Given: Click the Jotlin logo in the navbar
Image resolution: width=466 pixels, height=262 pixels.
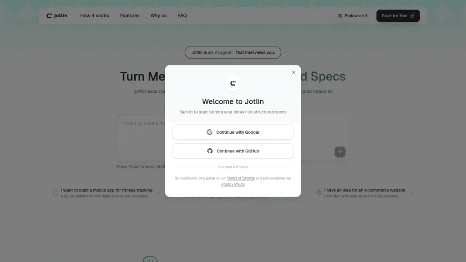Looking at the screenshot, I should click(x=57, y=15).
